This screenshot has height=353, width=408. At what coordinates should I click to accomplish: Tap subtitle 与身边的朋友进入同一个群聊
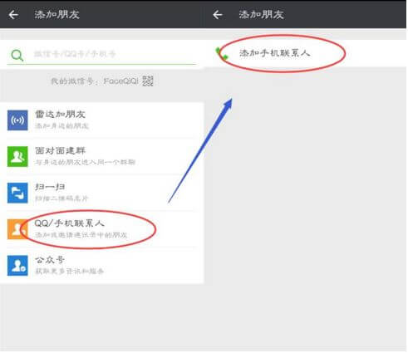85,162
